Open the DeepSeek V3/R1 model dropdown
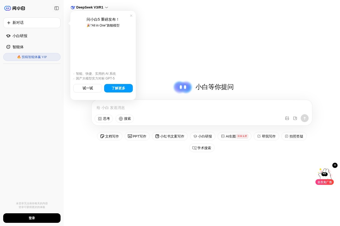This screenshot has height=226, width=340. point(90,7)
